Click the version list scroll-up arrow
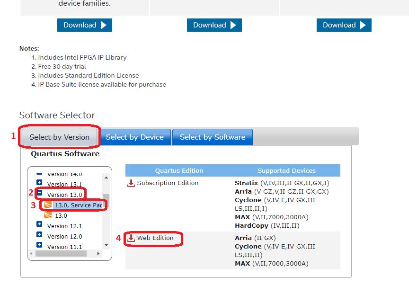417x285 pixels. point(106,178)
